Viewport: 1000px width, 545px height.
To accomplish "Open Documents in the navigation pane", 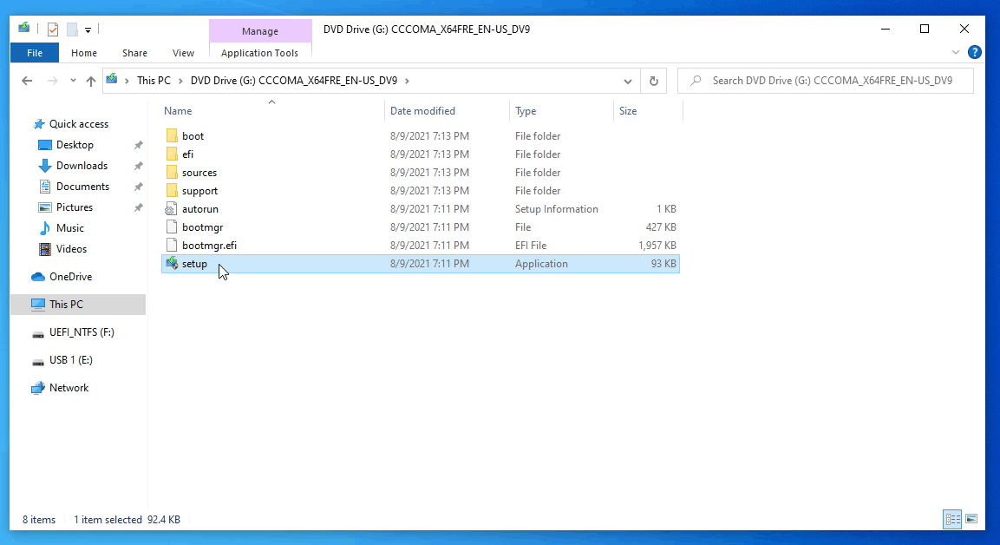I will click(83, 187).
